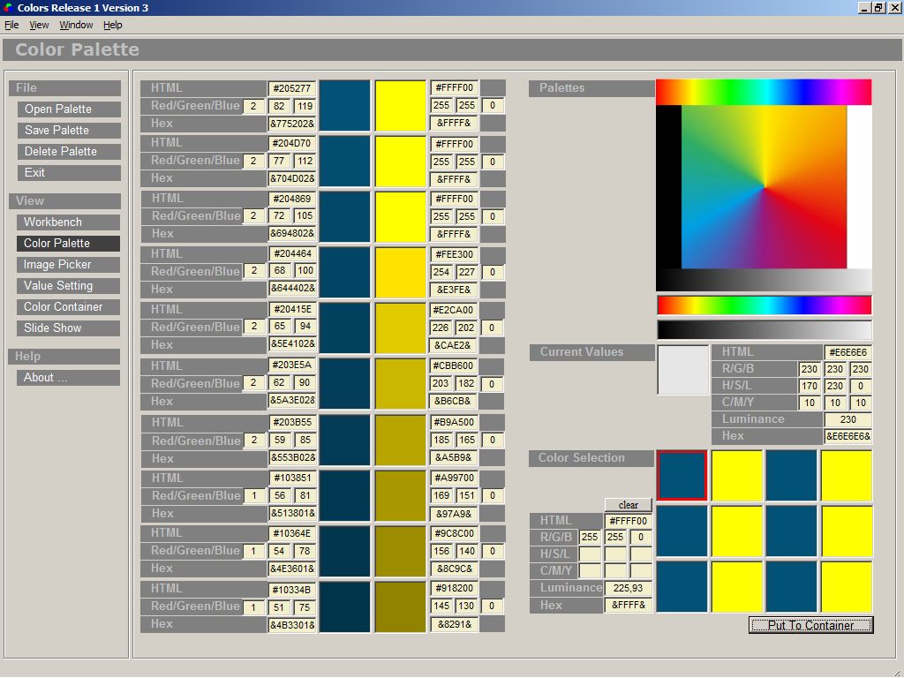Click the Current Values color preview swatch
The height and width of the screenshot is (678, 904).
[683, 370]
